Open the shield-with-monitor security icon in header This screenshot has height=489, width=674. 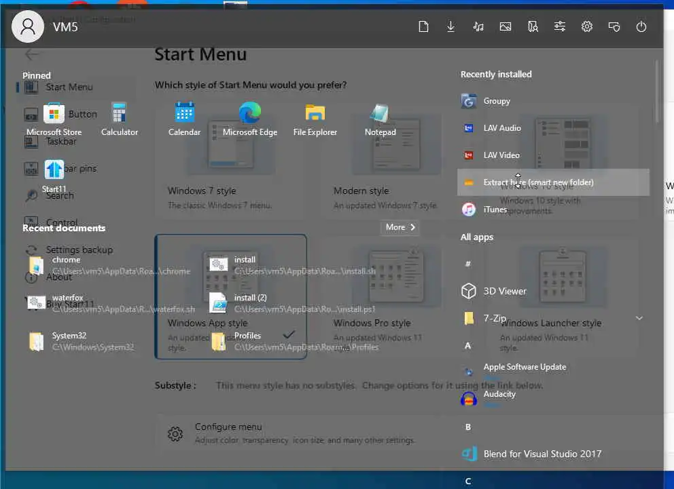click(614, 26)
